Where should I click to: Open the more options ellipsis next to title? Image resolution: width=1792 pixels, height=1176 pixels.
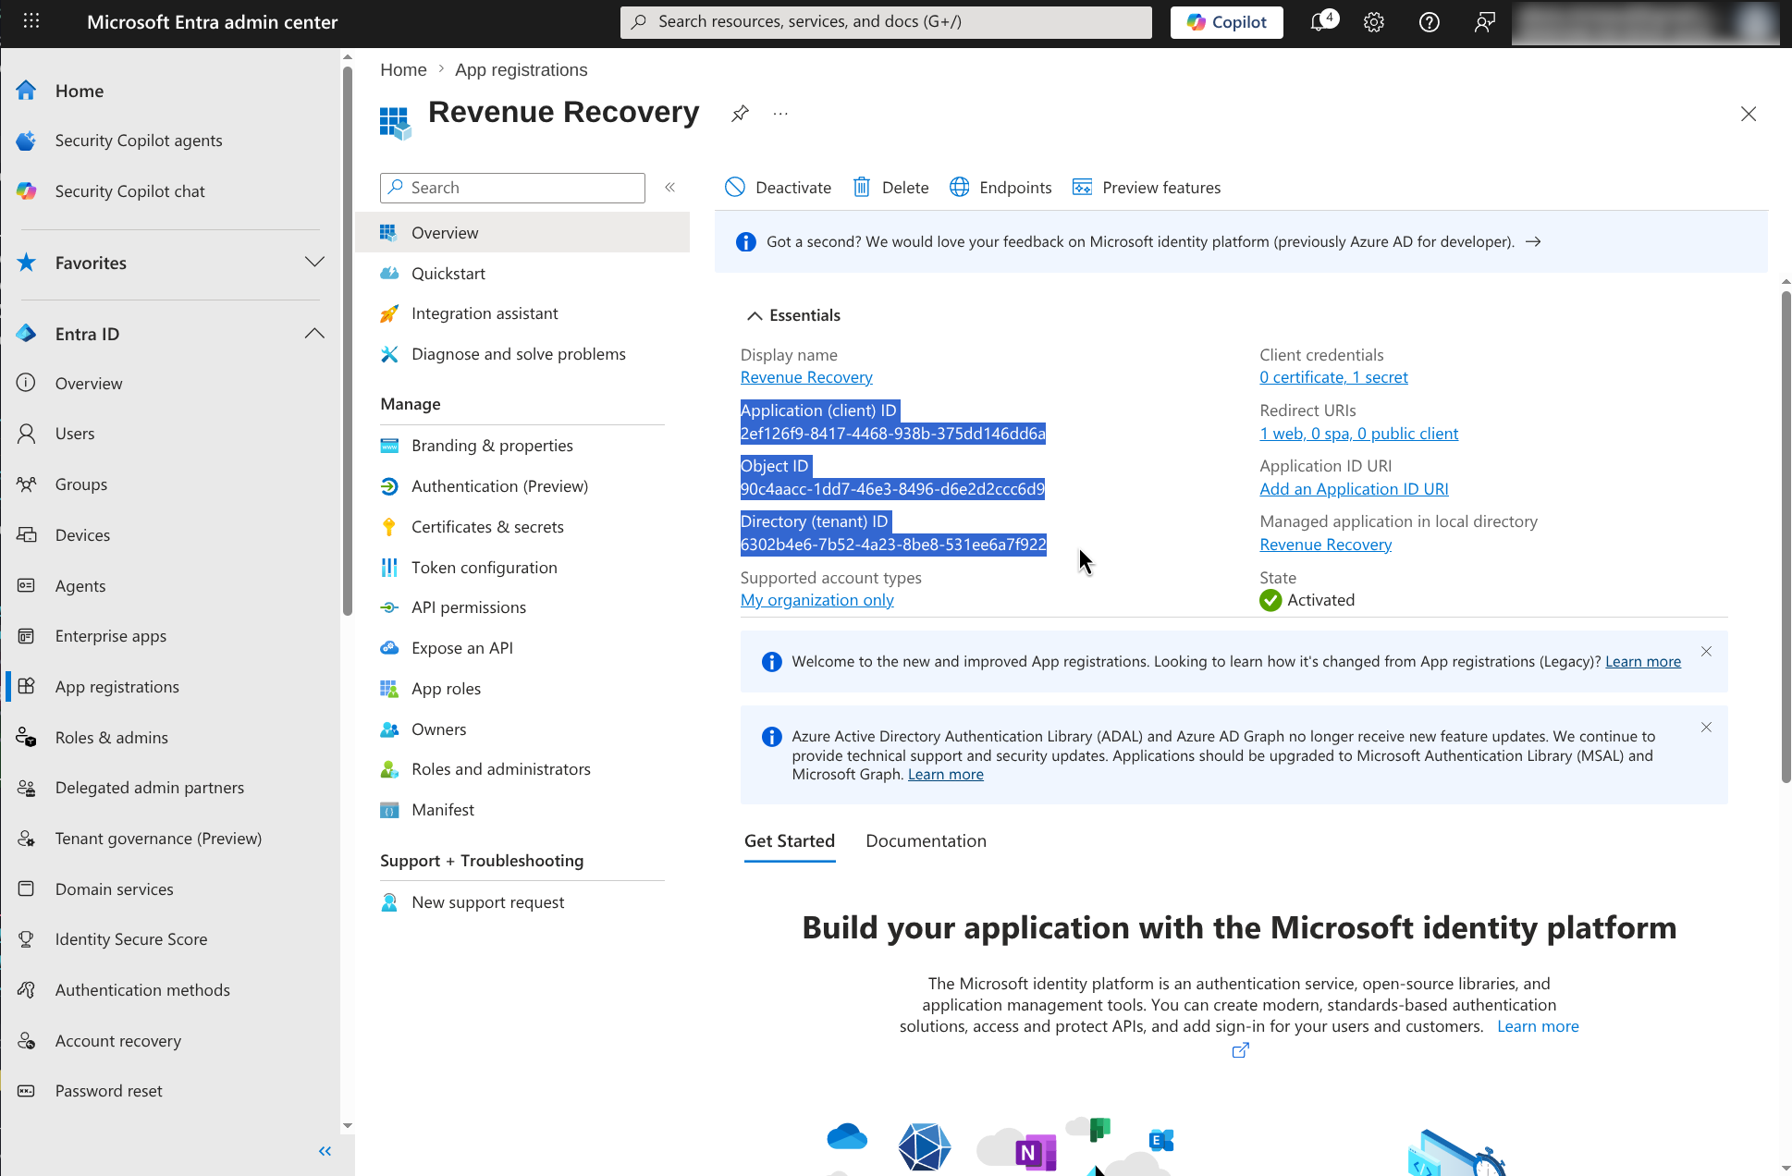(x=780, y=114)
